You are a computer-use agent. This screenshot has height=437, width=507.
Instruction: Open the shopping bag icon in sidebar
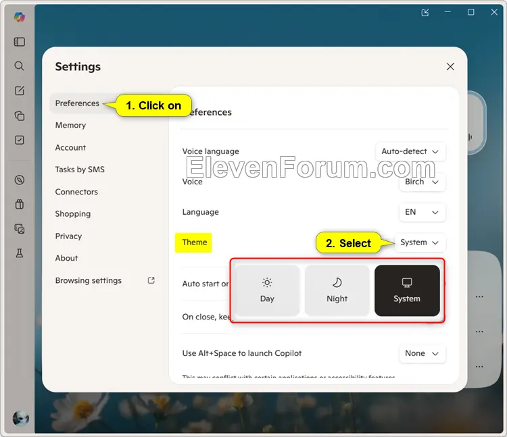tap(20, 204)
